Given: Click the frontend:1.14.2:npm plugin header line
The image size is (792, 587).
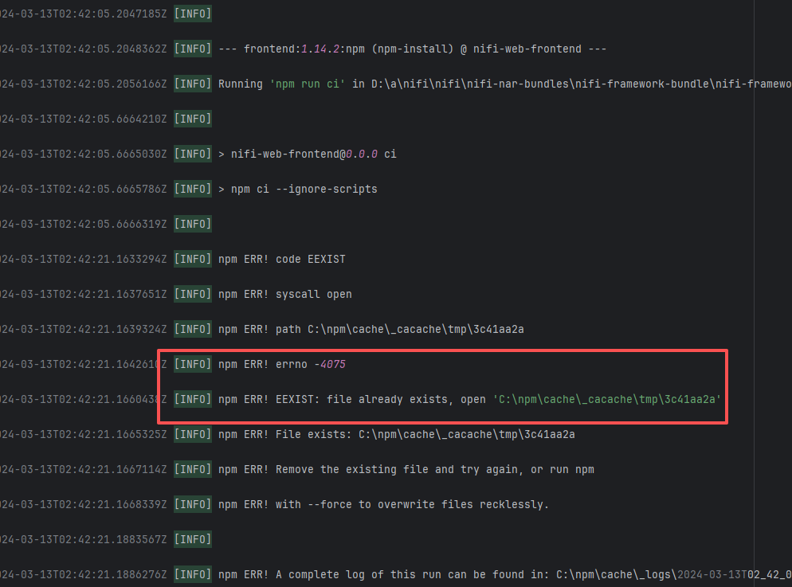Looking at the screenshot, I should (x=412, y=49).
